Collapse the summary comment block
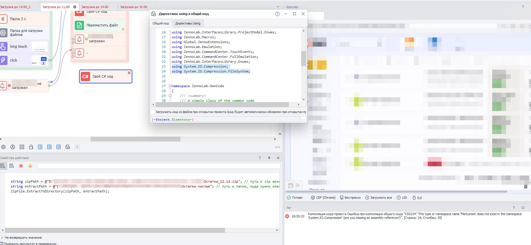The image size is (531, 245). point(170,96)
